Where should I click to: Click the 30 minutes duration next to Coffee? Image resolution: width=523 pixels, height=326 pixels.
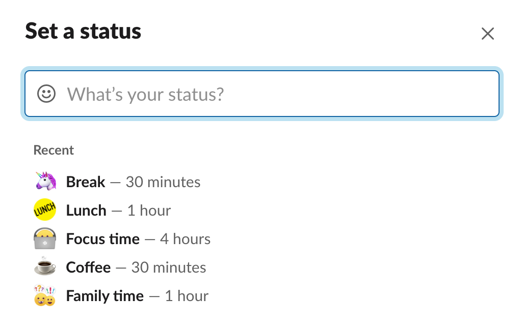(x=169, y=267)
